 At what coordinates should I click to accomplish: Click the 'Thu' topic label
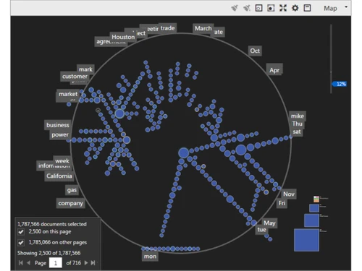(x=297, y=124)
